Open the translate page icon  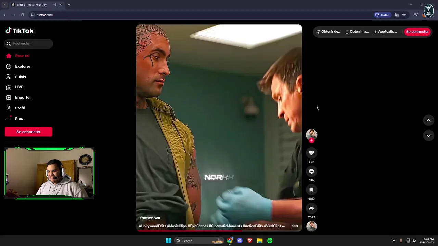pos(396,15)
